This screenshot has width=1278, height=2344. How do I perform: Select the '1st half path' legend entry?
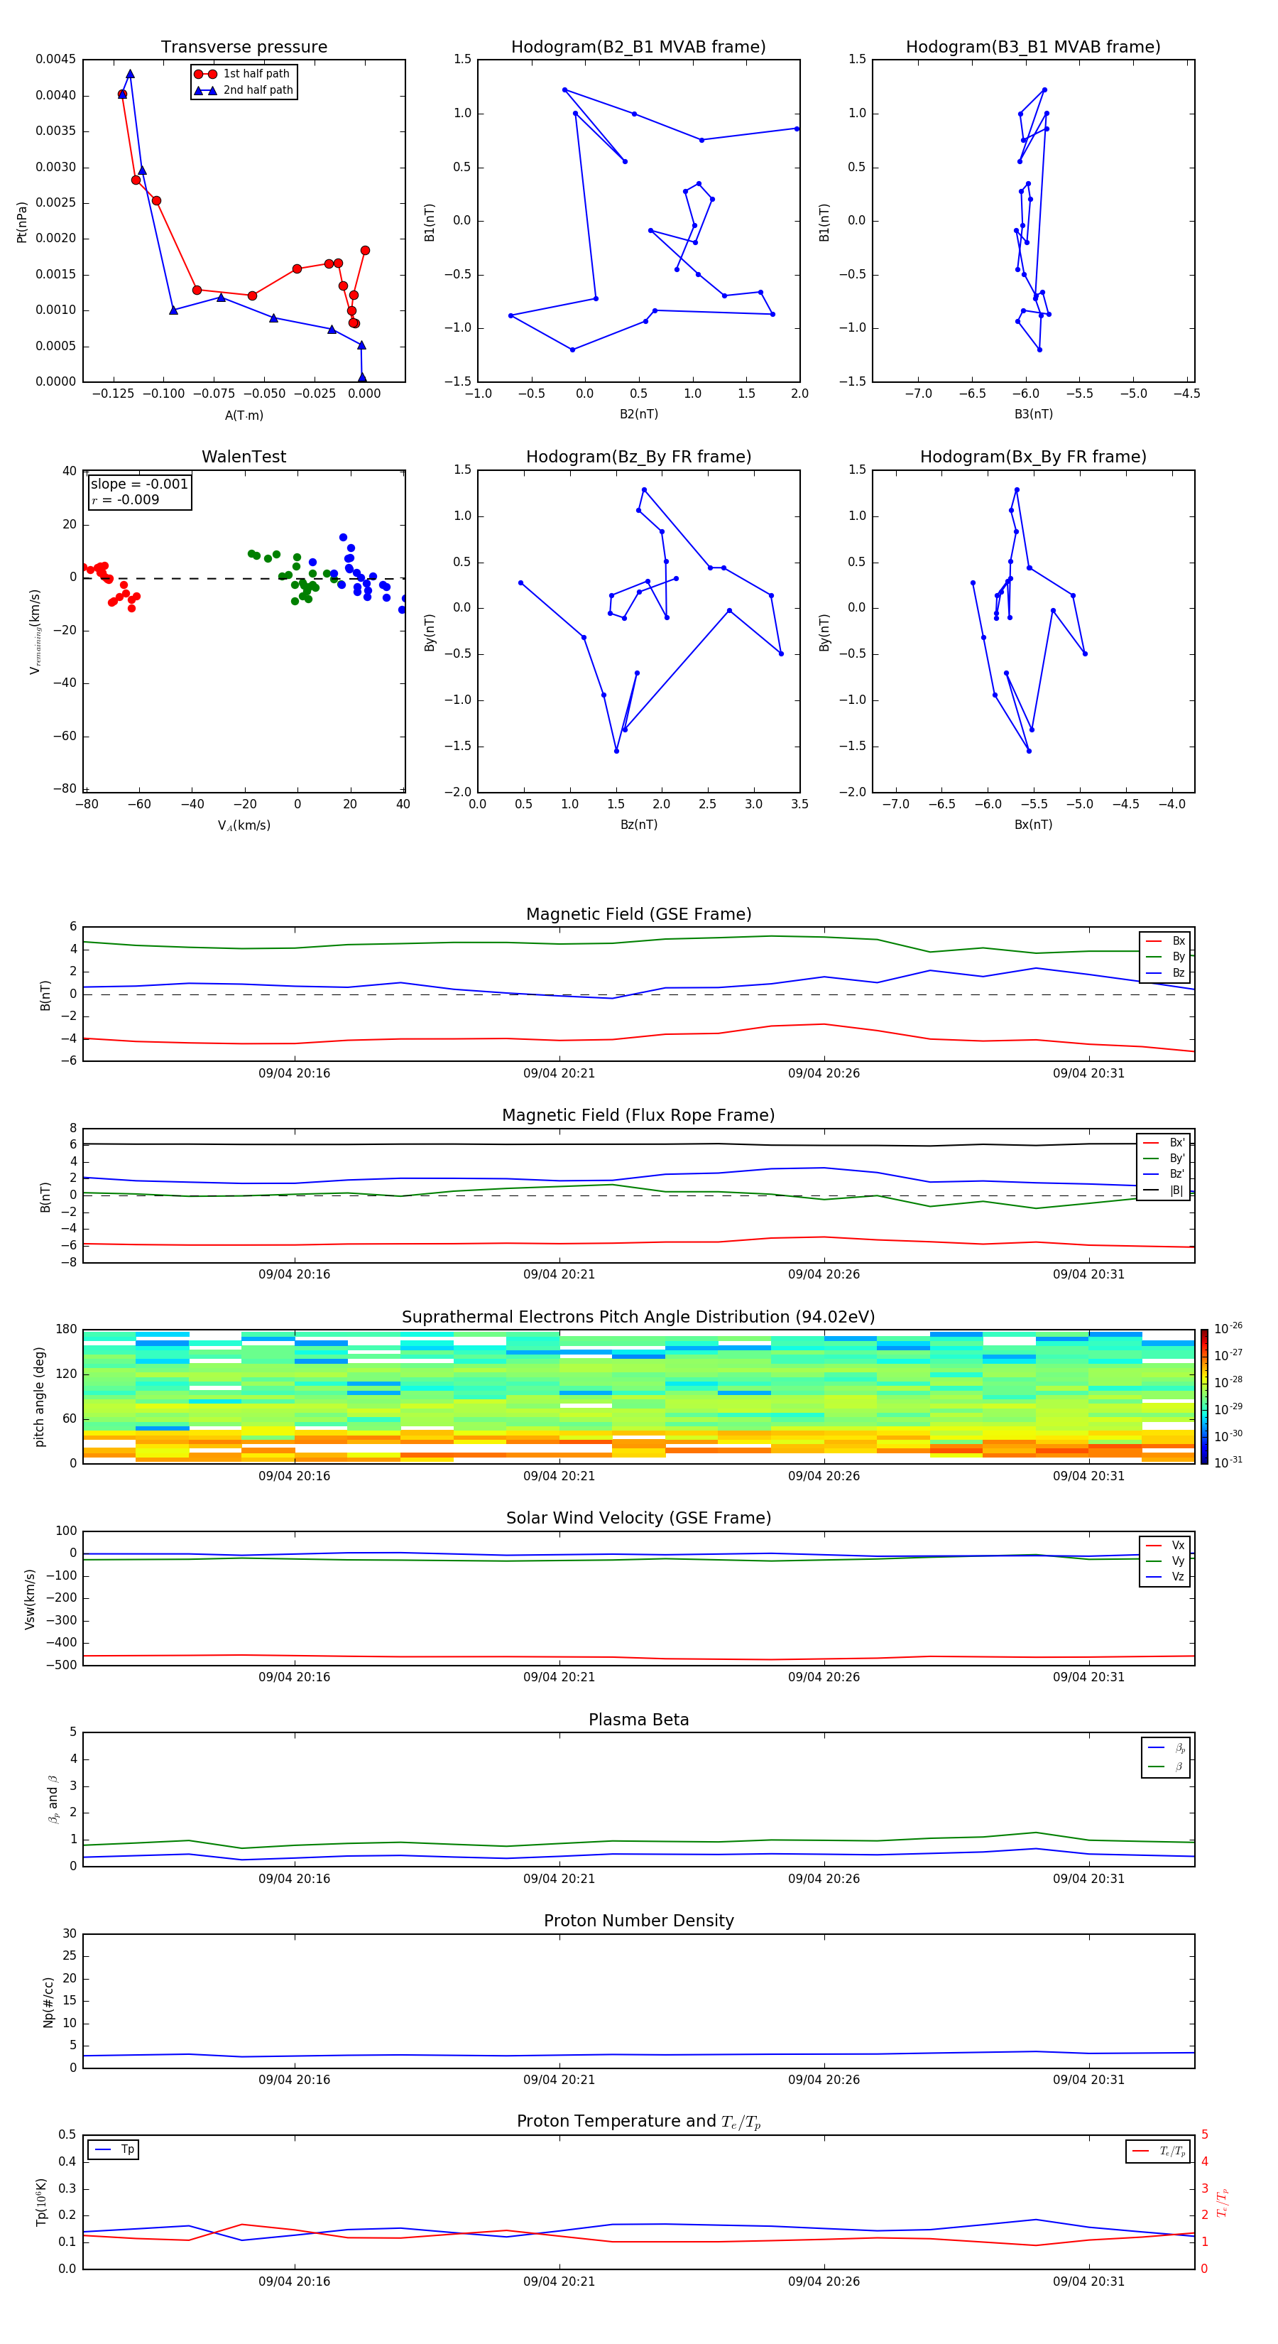tap(243, 74)
